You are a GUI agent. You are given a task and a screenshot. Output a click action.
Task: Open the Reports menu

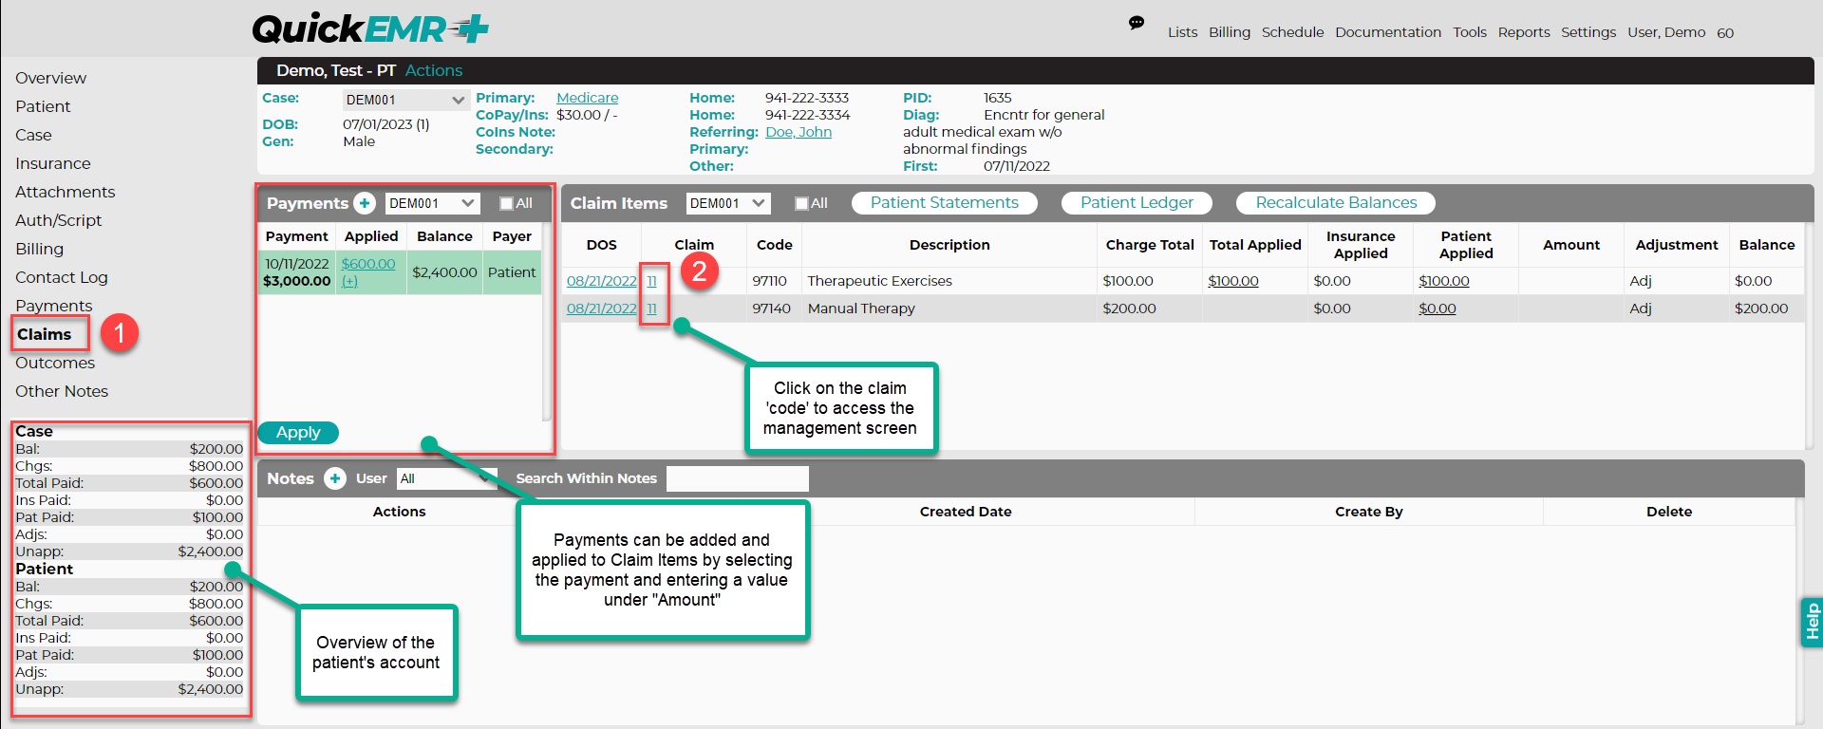click(x=1524, y=32)
